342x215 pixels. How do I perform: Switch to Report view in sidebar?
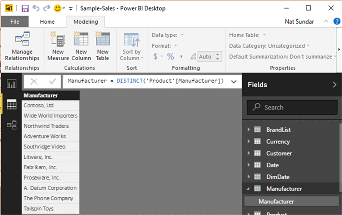point(11,84)
